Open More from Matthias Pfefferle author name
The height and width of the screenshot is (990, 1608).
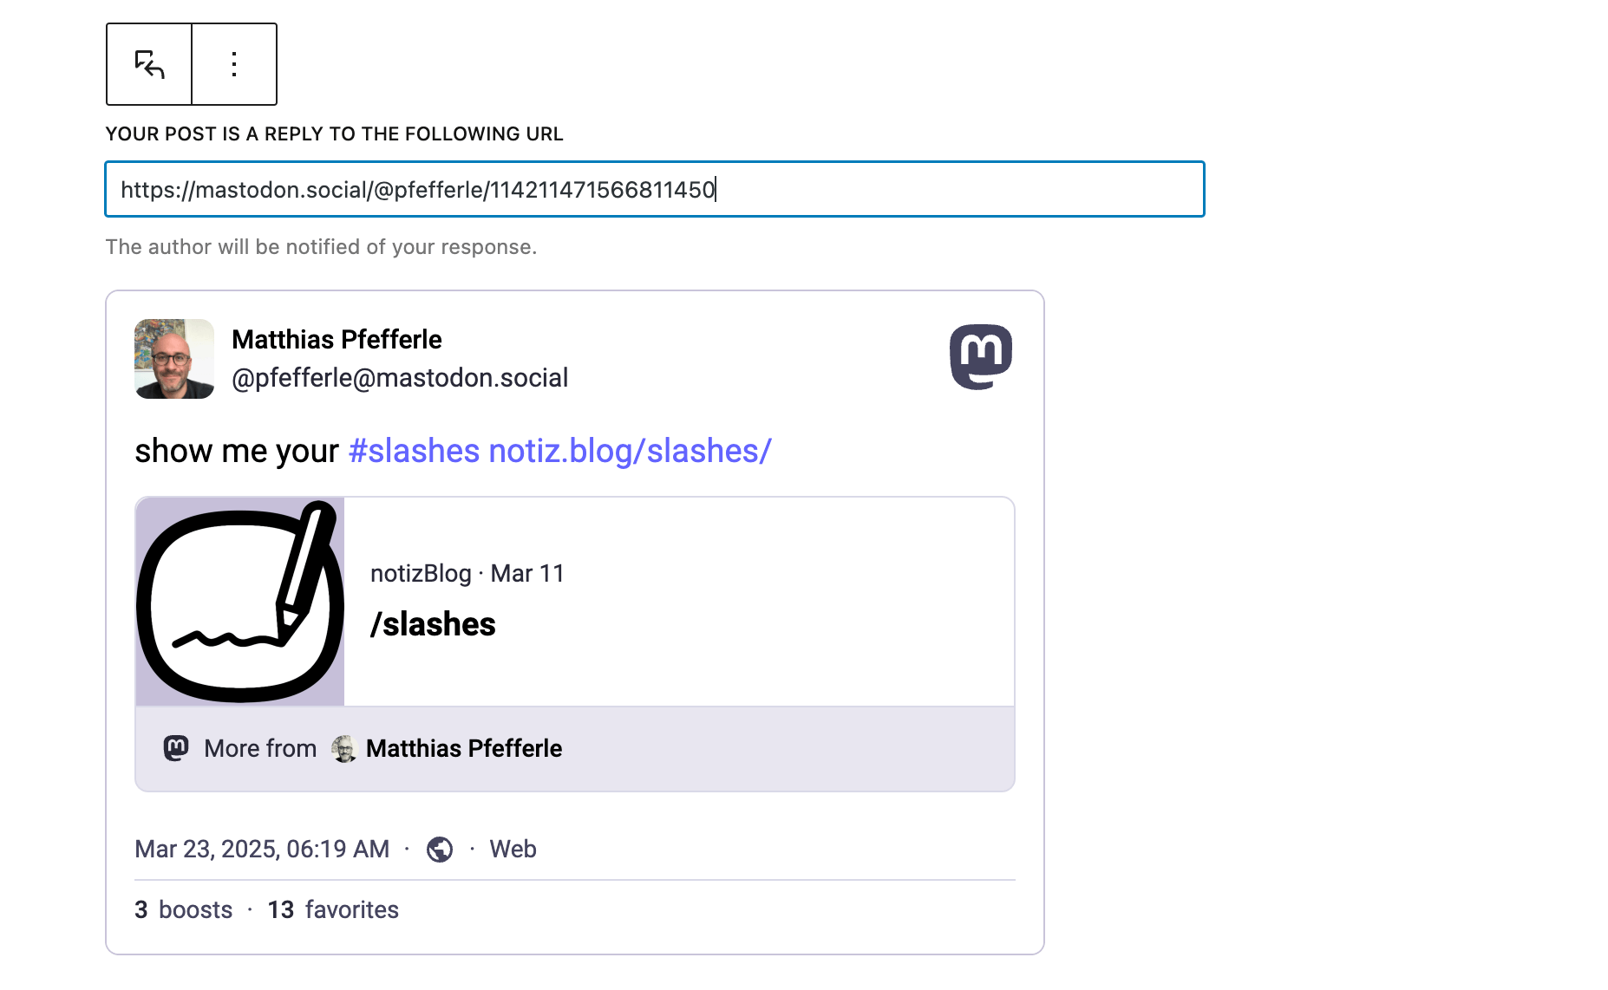pyautogui.click(x=464, y=748)
